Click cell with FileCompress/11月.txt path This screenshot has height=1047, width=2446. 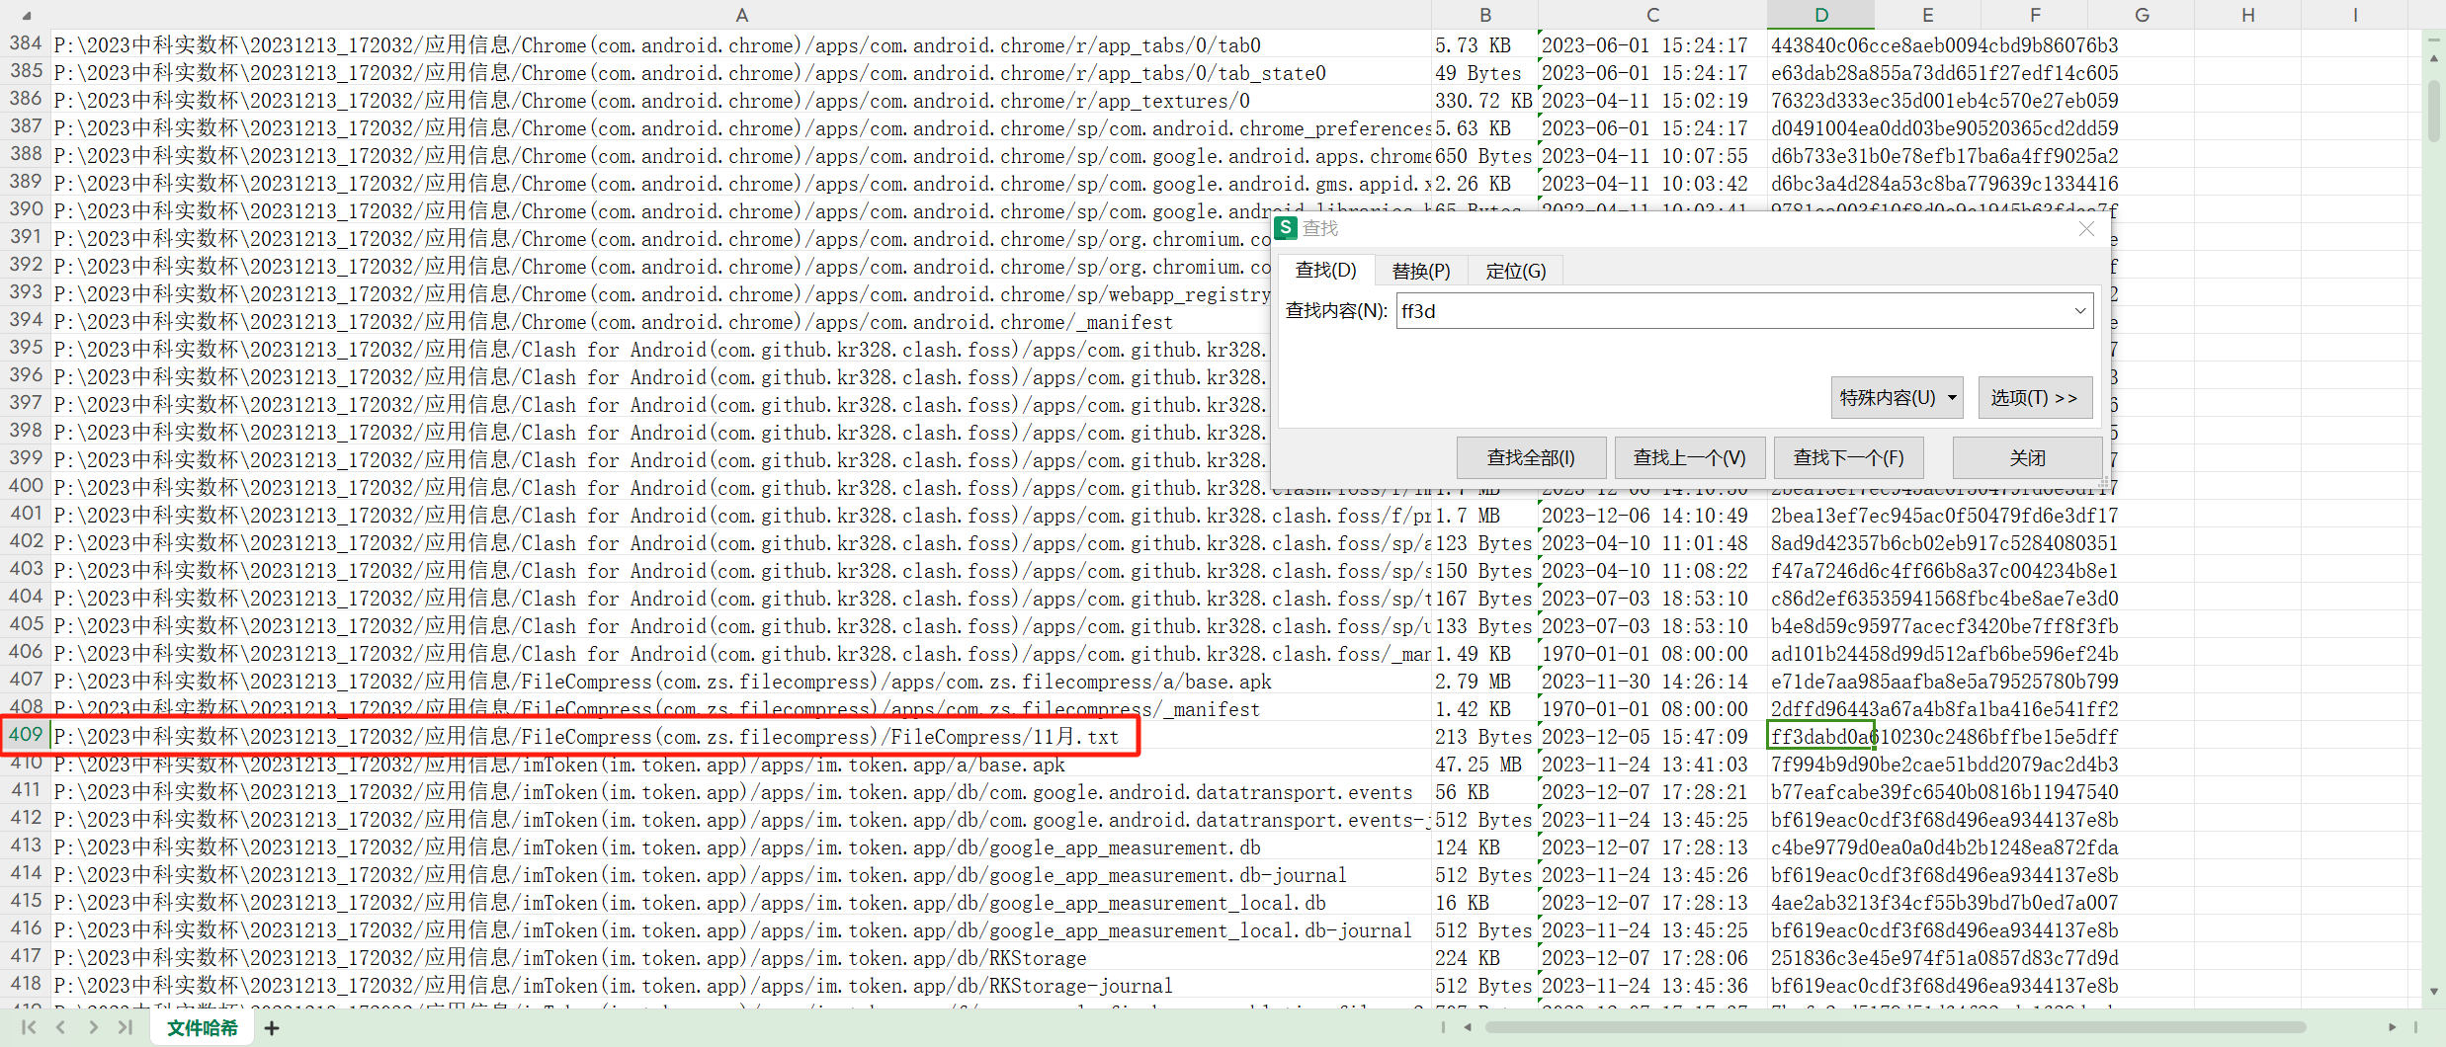click(x=741, y=737)
